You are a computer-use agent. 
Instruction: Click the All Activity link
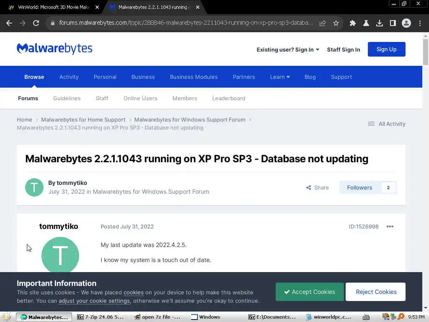(387, 124)
